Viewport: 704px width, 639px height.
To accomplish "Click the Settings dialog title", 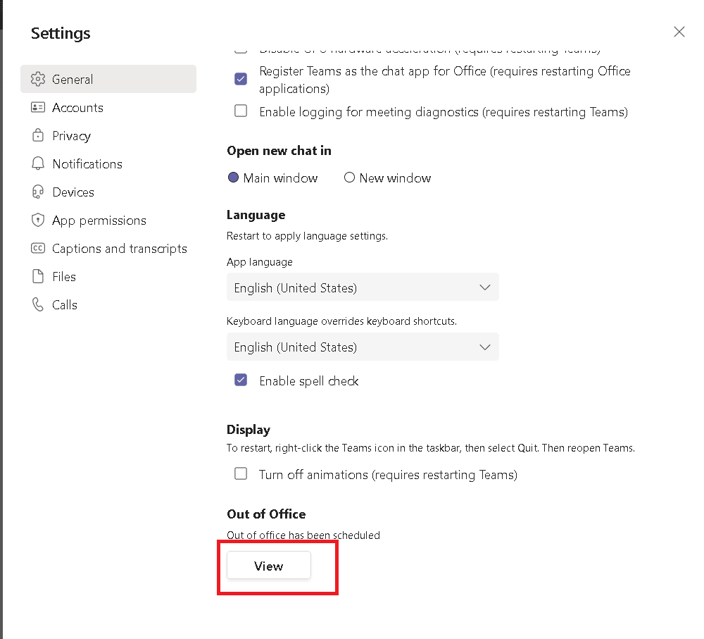I will (x=61, y=33).
